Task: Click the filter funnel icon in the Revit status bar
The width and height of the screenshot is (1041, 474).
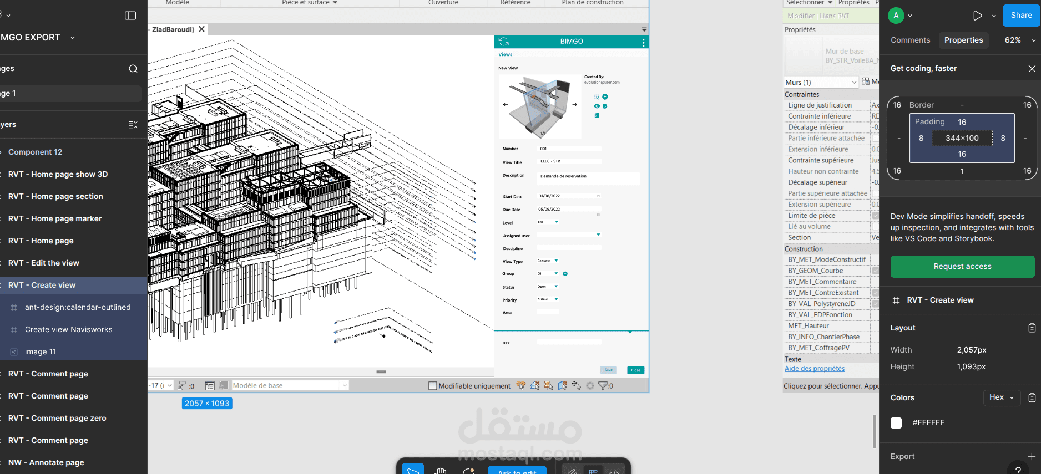Action: (603, 385)
